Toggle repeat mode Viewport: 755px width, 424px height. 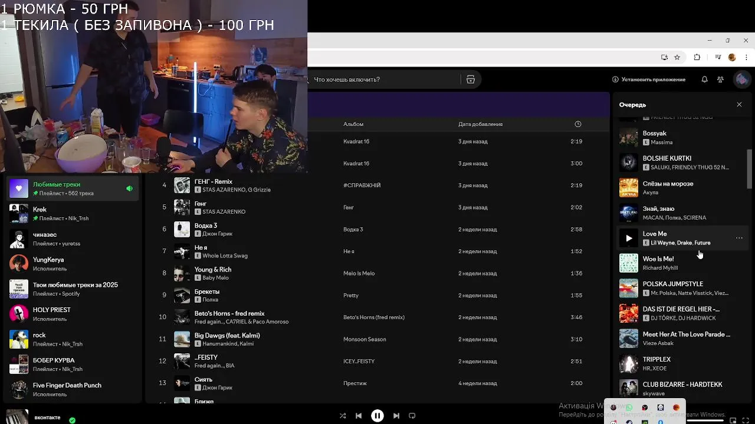(412, 416)
